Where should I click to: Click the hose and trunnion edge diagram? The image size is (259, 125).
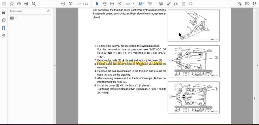point(194,97)
